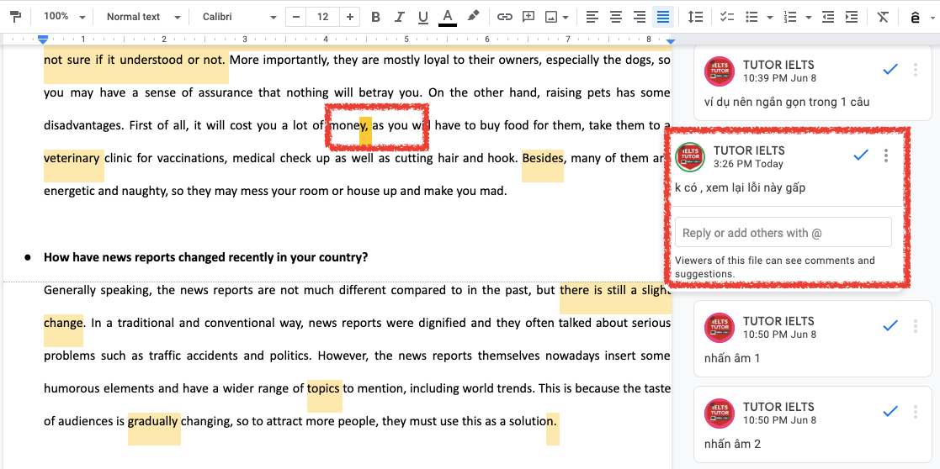
Task: Align text left
Action: [592, 17]
